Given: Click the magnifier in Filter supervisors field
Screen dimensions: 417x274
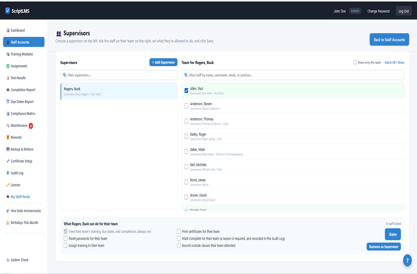Looking at the screenshot, I should [x=64, y=75].
